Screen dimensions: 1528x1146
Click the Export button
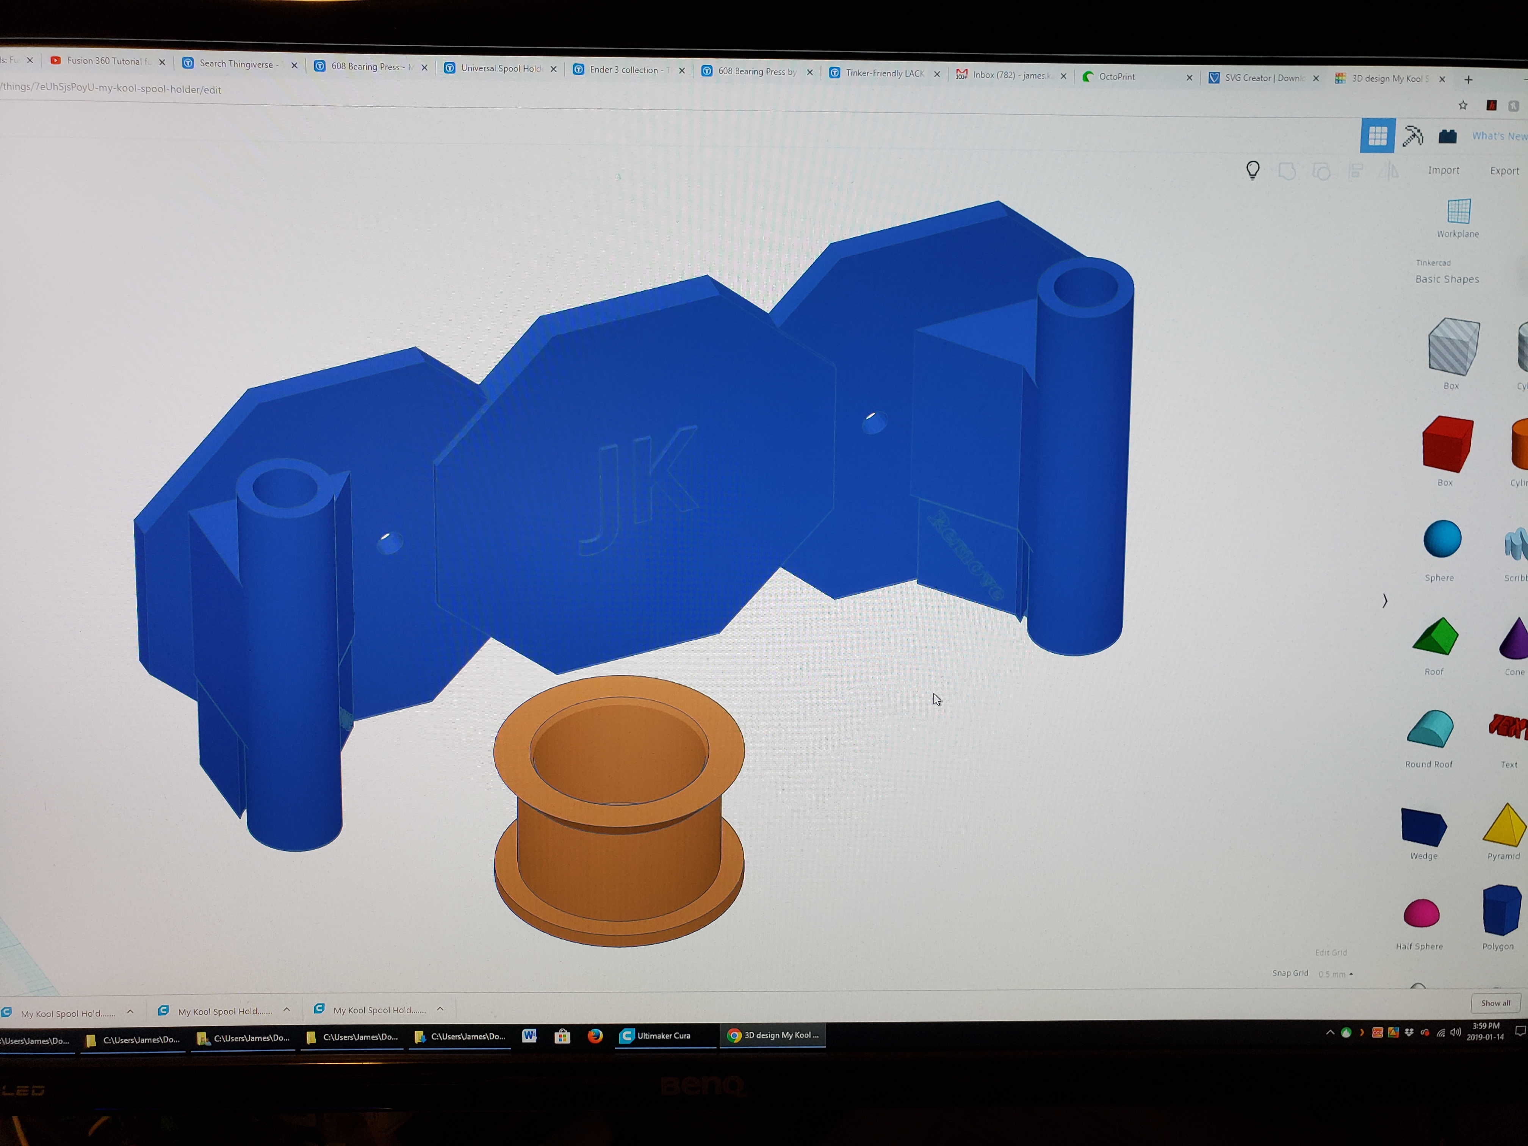click(1505, 171)
